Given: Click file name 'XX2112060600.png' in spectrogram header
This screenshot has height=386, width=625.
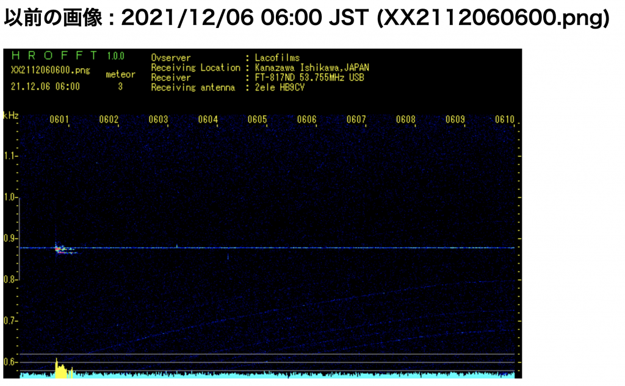Looking at the screenshot, I should [51, 71].
